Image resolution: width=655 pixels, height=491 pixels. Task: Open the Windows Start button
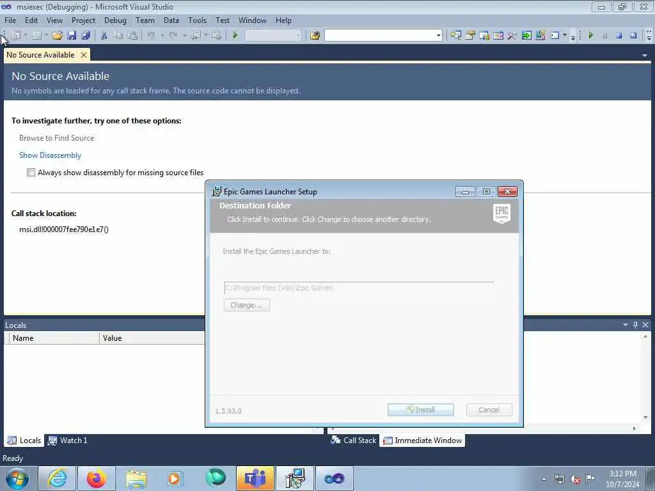pyautogui.click(x=17, y=478)
